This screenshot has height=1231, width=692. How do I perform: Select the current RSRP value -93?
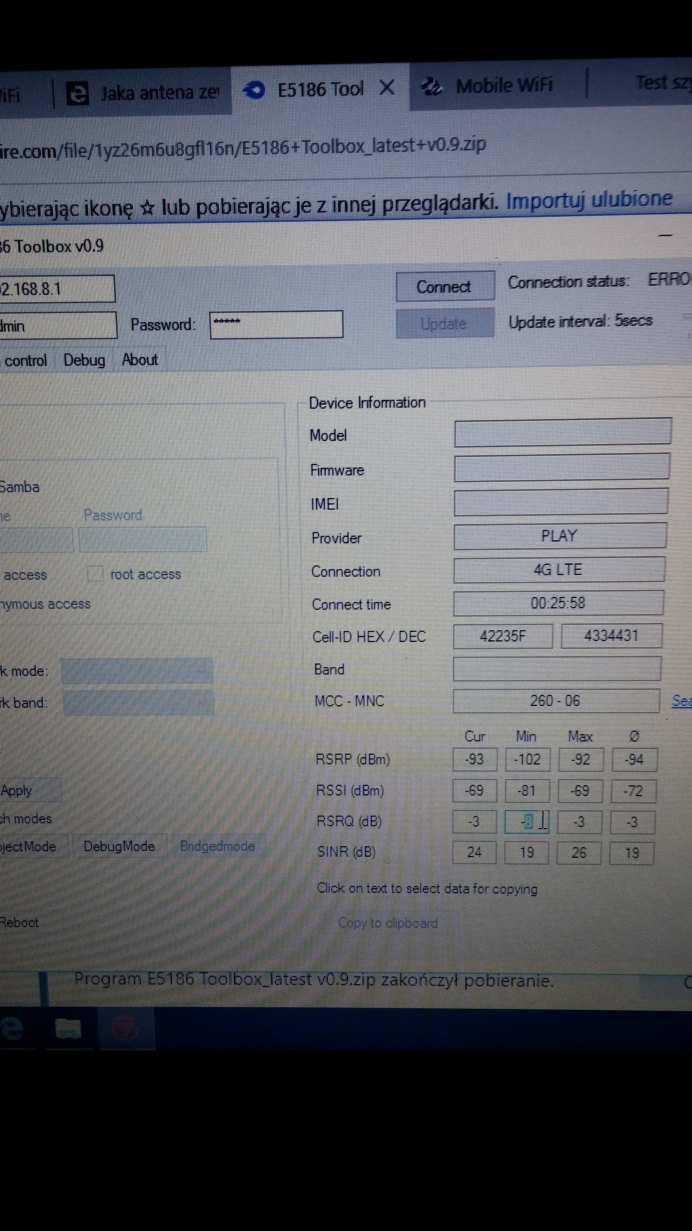pos(475,759)
